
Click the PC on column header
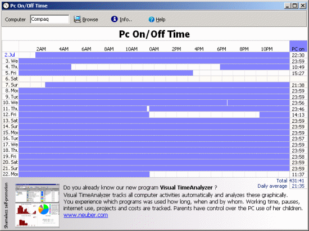coord(298,49)
